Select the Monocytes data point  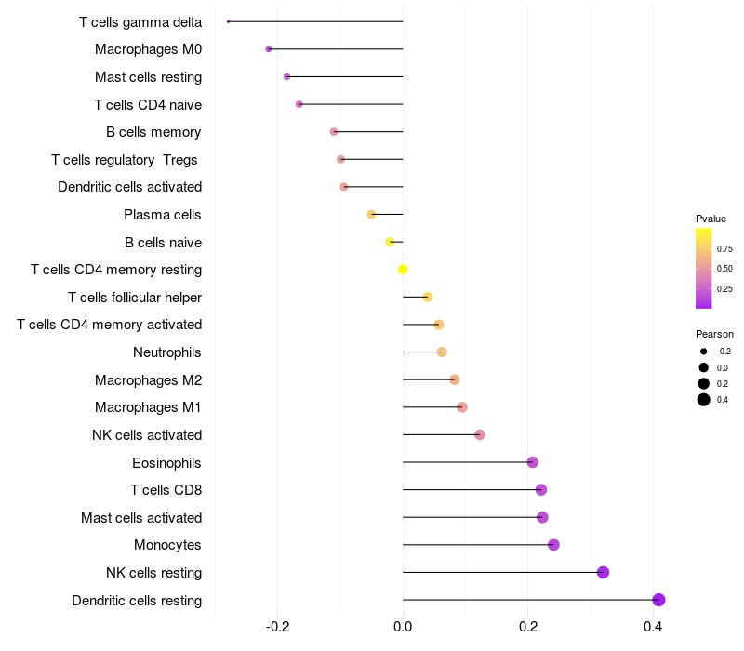(x=553, y=545)
